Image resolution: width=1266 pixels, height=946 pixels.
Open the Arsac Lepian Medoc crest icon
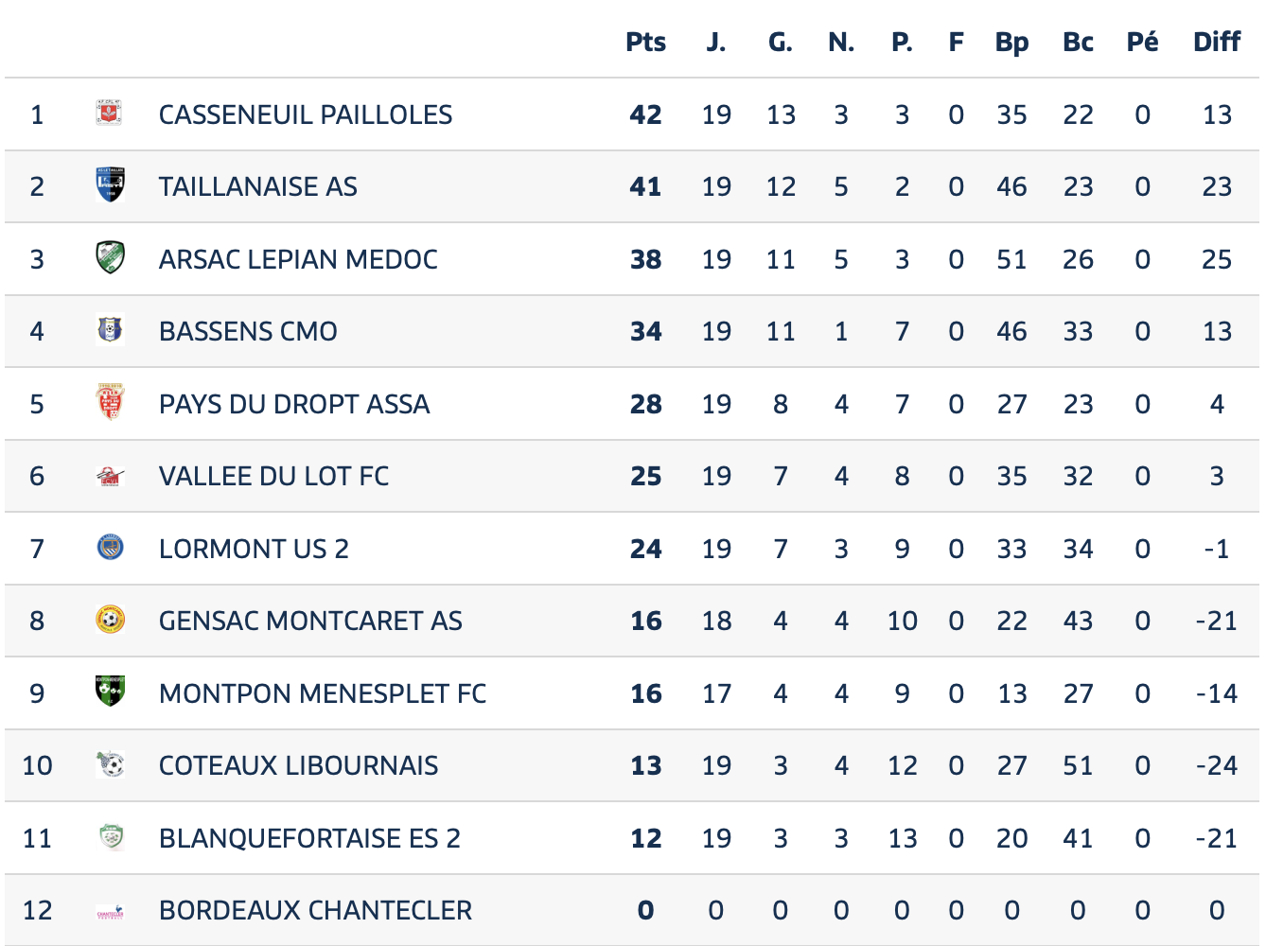[x=110, y=258]
